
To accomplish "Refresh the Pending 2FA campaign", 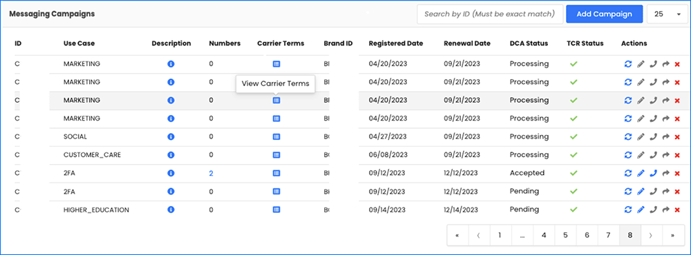I will 628,192.
